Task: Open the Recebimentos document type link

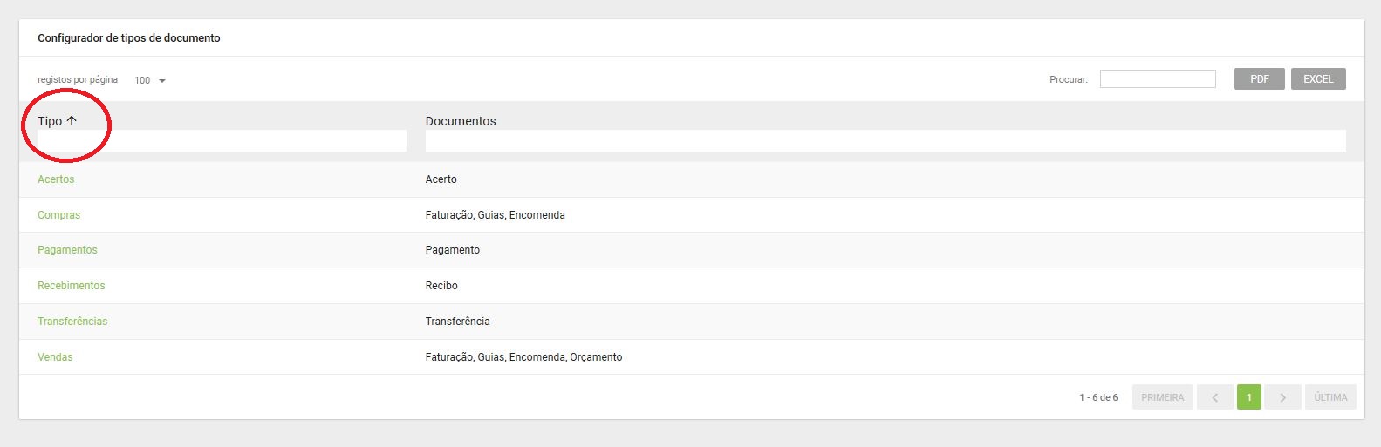Action: tap(71, 286)
